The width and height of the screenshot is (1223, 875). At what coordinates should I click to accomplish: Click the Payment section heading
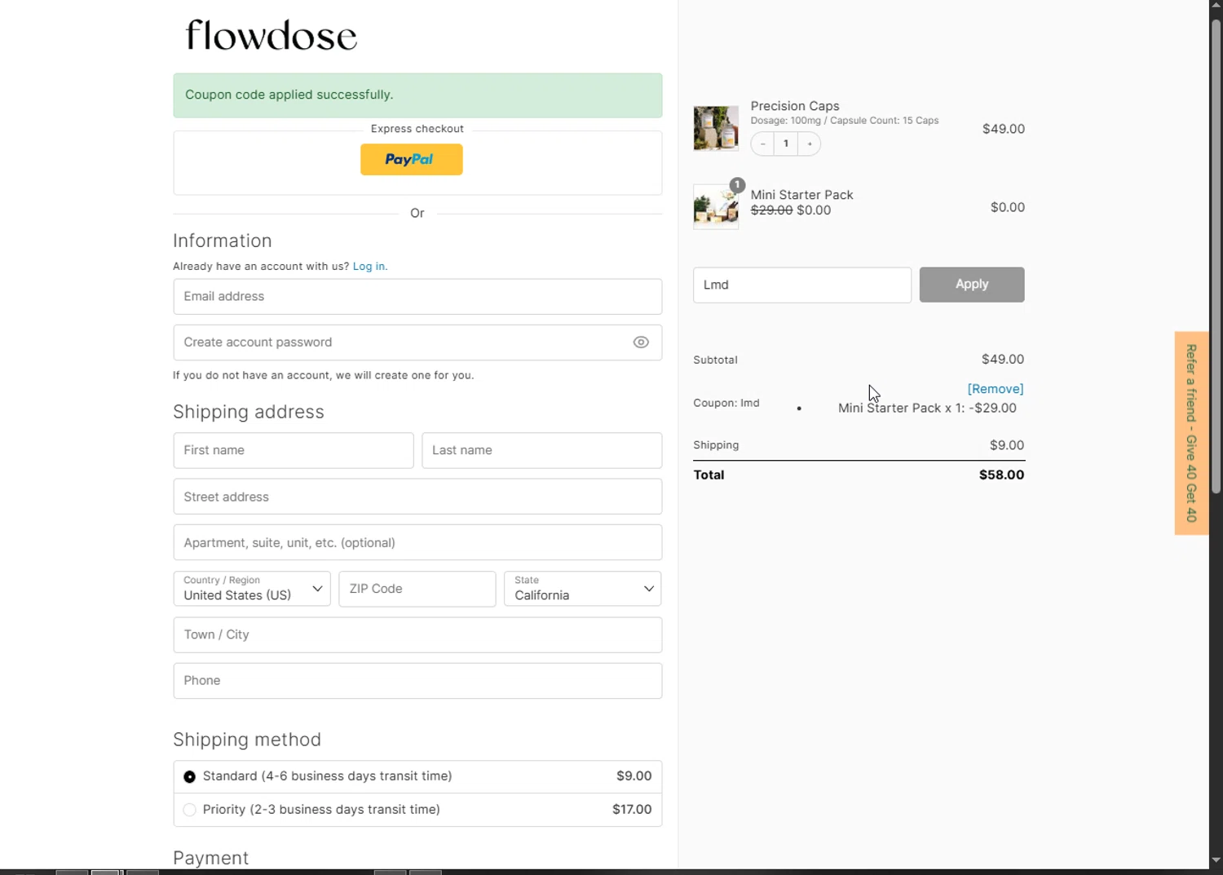pyautogui.click(x=210, y=858)
